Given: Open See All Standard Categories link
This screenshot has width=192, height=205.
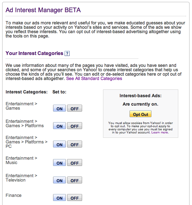Looking at the screenshot, I should coord(94,78).
